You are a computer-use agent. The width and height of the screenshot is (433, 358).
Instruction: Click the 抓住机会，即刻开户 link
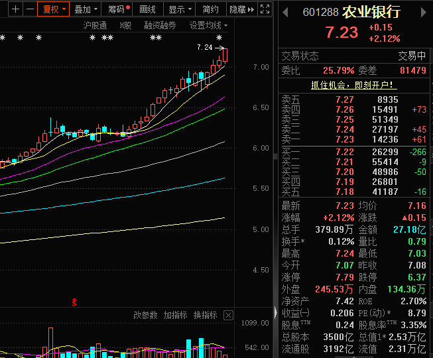[x=353, y=85]
